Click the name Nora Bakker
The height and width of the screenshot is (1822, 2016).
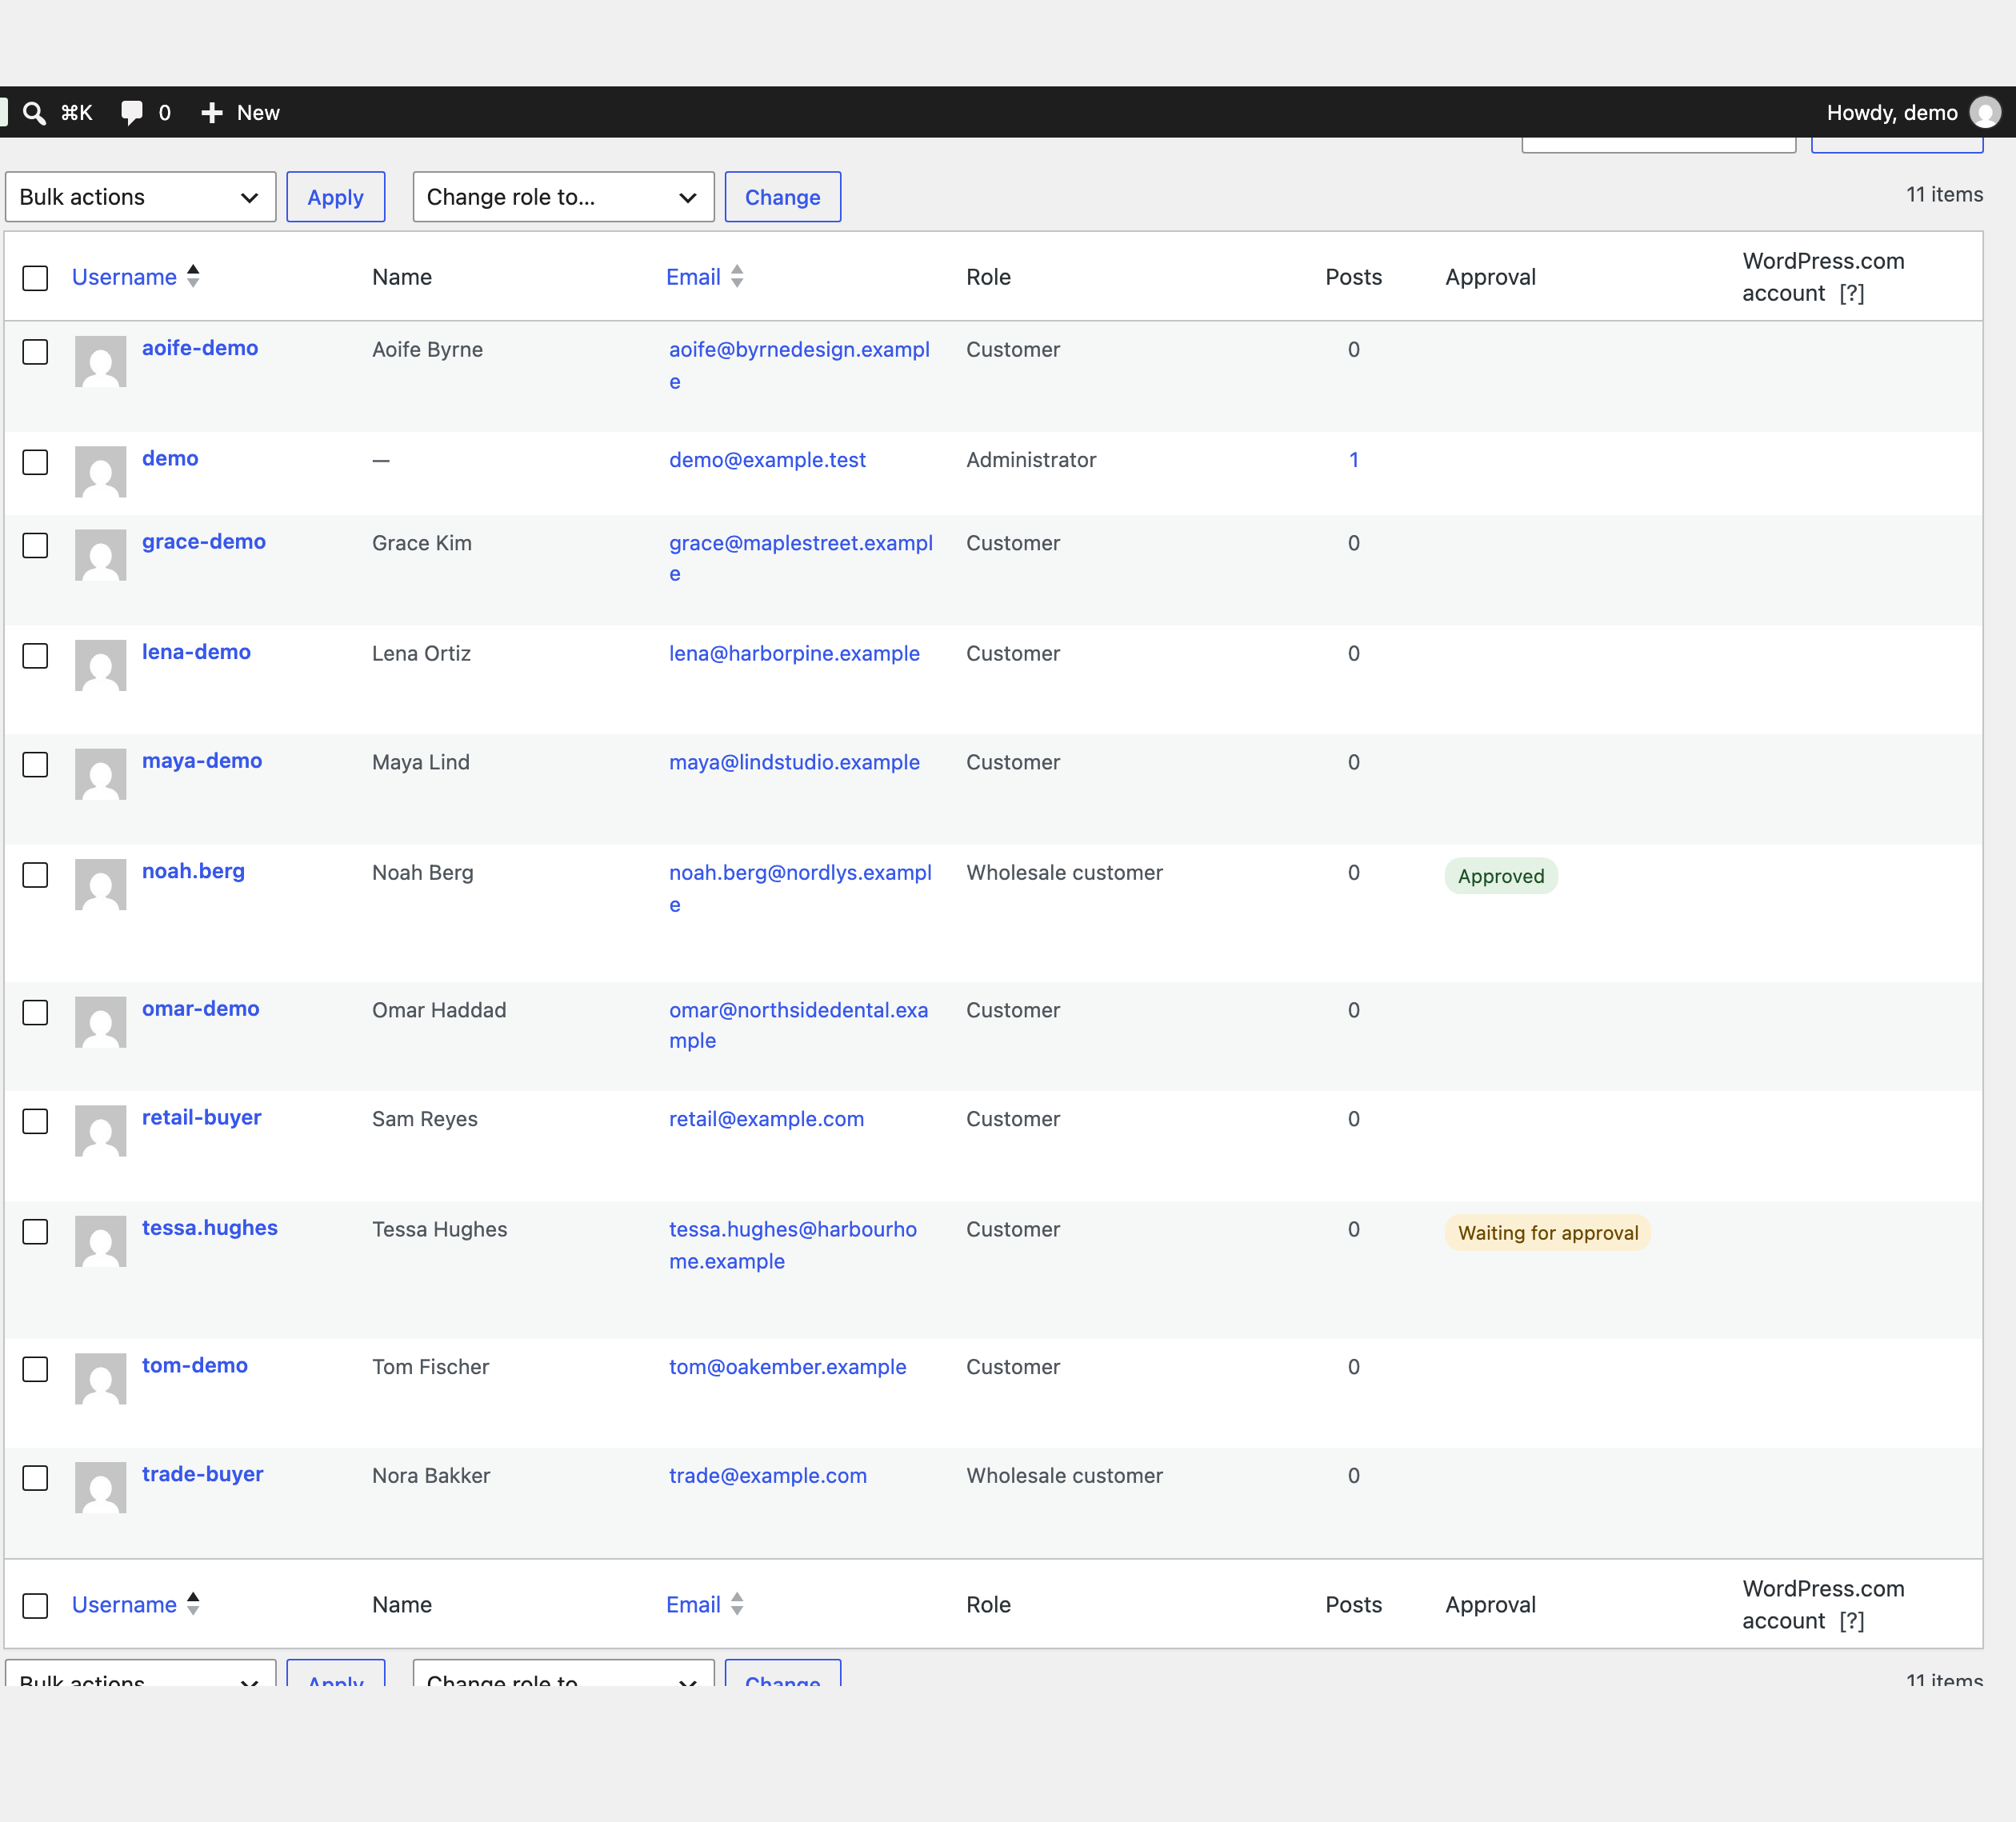point(431,1476)
